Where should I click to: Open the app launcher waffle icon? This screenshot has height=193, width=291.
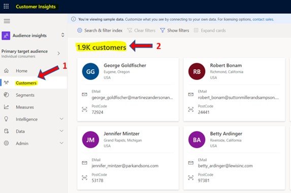click(x=6, y=6)
